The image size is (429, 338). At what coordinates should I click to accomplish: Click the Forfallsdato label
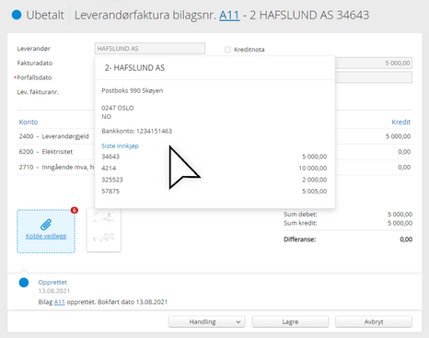[x=34, y=77]
